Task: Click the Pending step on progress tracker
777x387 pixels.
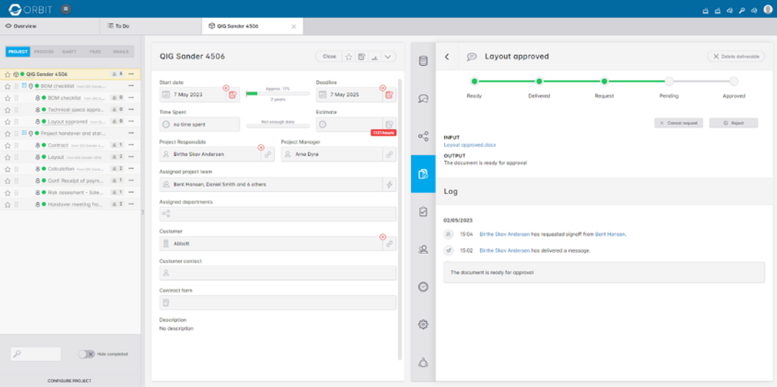Action: [x=668, y=82]
